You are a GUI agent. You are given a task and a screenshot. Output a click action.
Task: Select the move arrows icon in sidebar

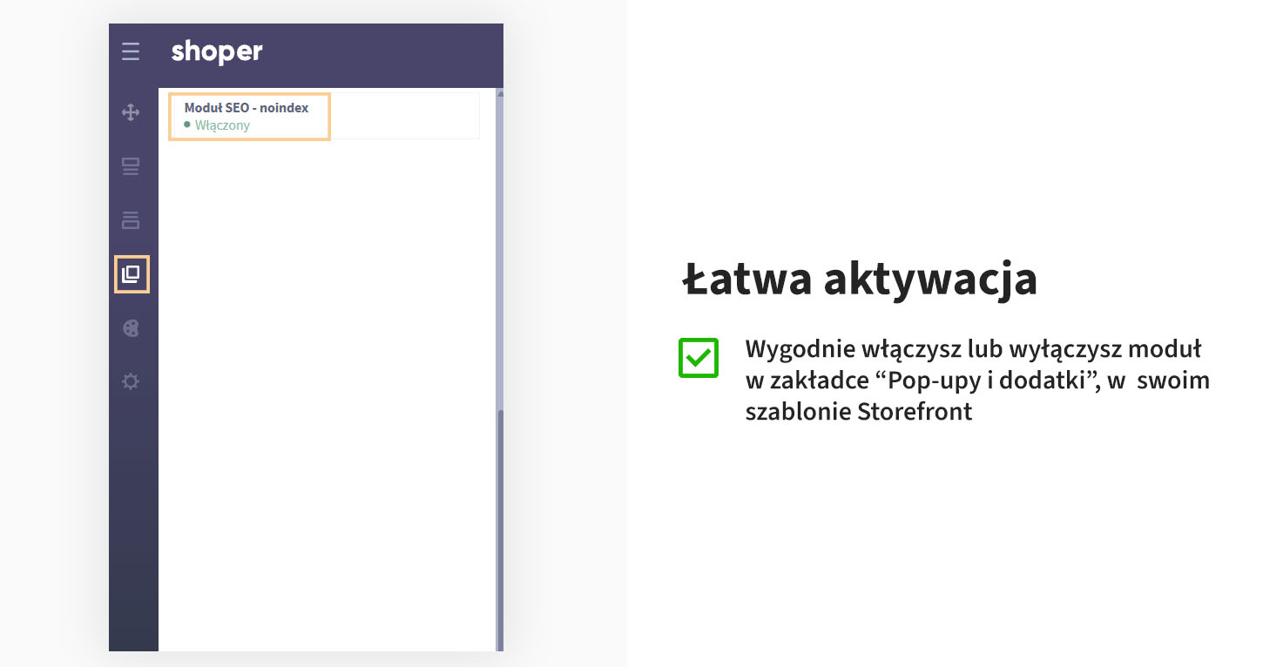pos(131,111)
